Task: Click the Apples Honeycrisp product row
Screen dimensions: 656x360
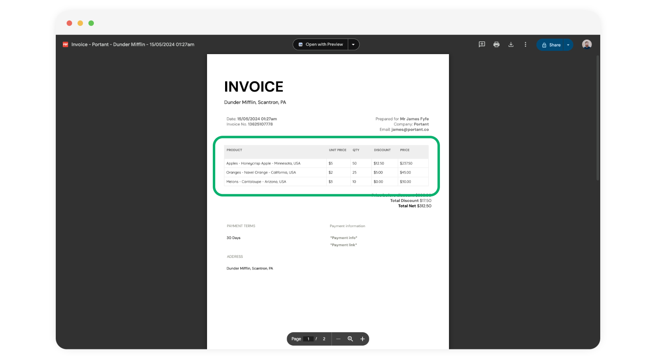Action: click(x=263, y=163)
